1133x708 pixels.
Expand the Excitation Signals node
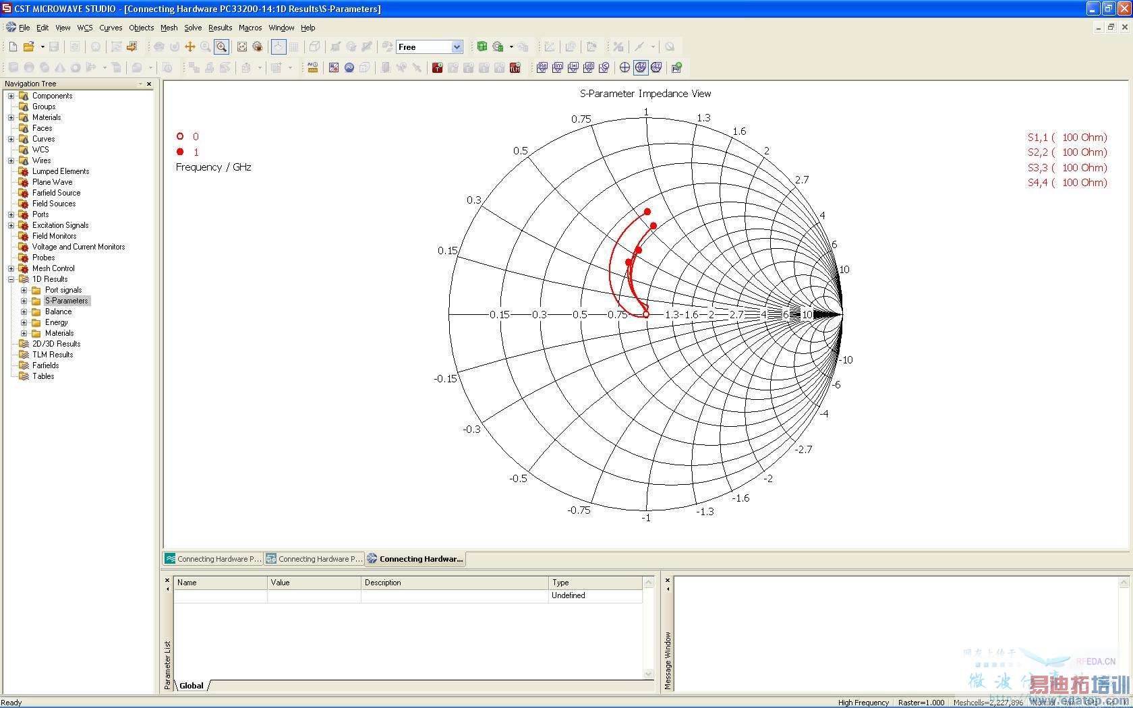[x=11, y=225]
